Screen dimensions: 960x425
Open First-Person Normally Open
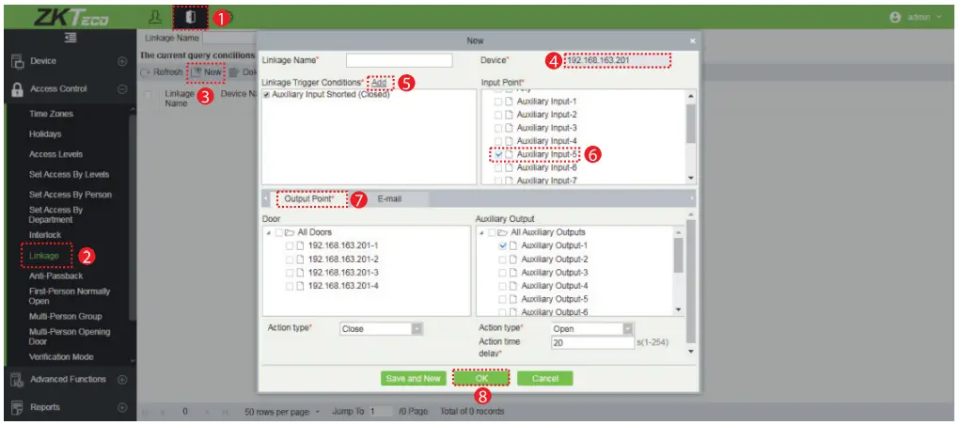pos(70,296)
